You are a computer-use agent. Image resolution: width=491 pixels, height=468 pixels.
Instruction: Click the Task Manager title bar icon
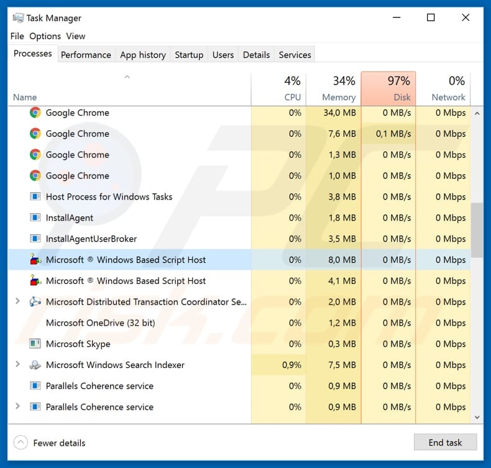(x=18, y=18)
